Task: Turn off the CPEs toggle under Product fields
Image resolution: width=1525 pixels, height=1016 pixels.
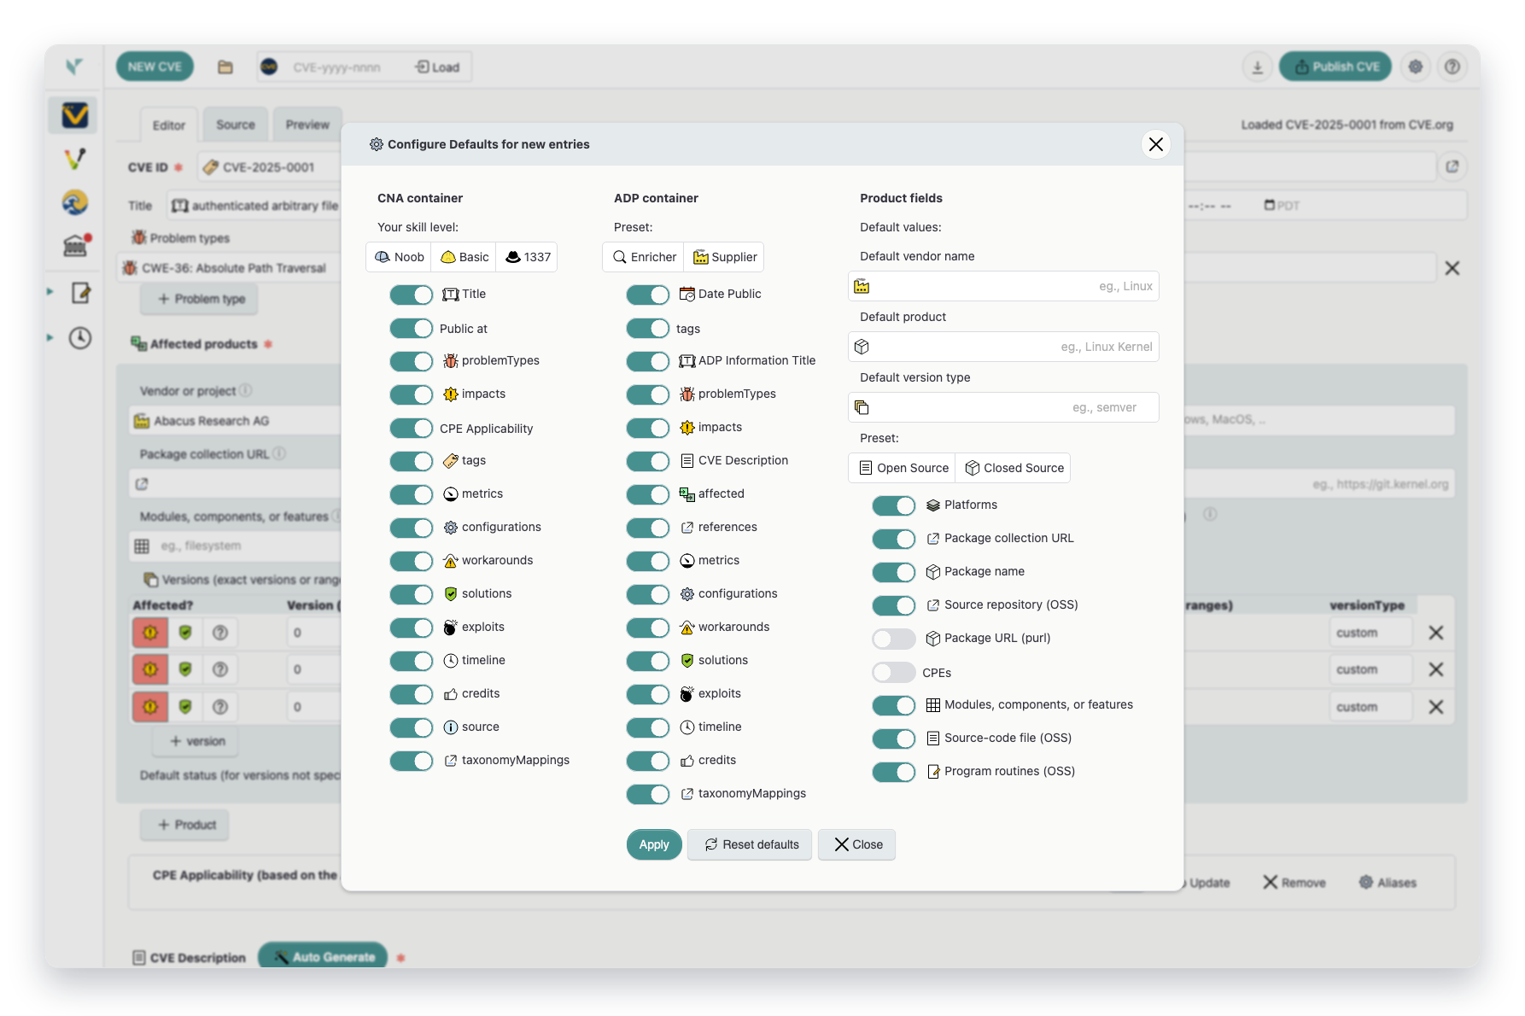Action: click(x=893, y=672)
